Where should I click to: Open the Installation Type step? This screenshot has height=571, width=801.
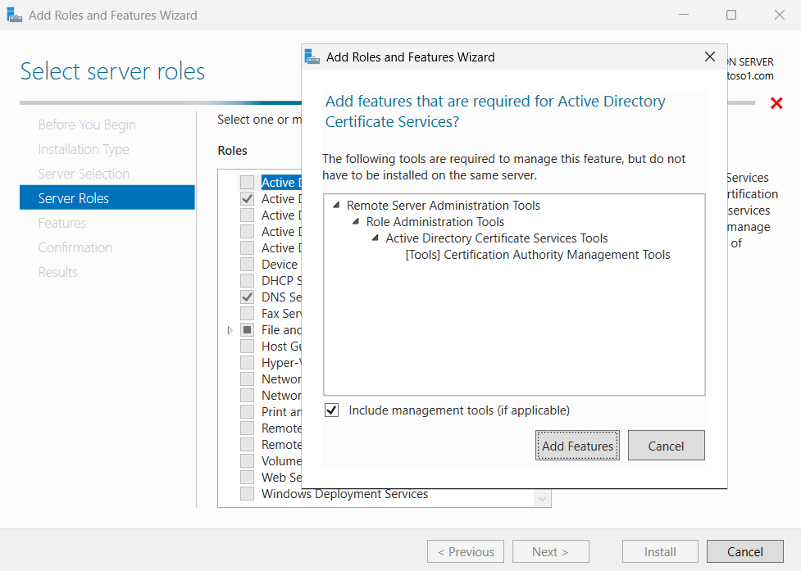point(84,149)
